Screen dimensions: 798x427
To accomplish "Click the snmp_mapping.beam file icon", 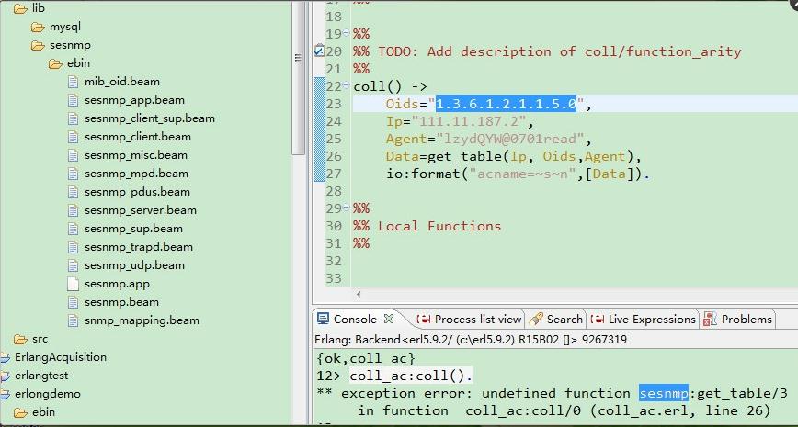I will (74, 320).
